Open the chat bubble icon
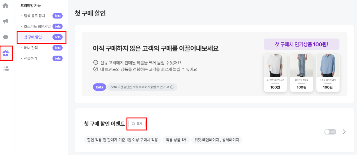The image size is (357, 155). click(x=6, y=37)
